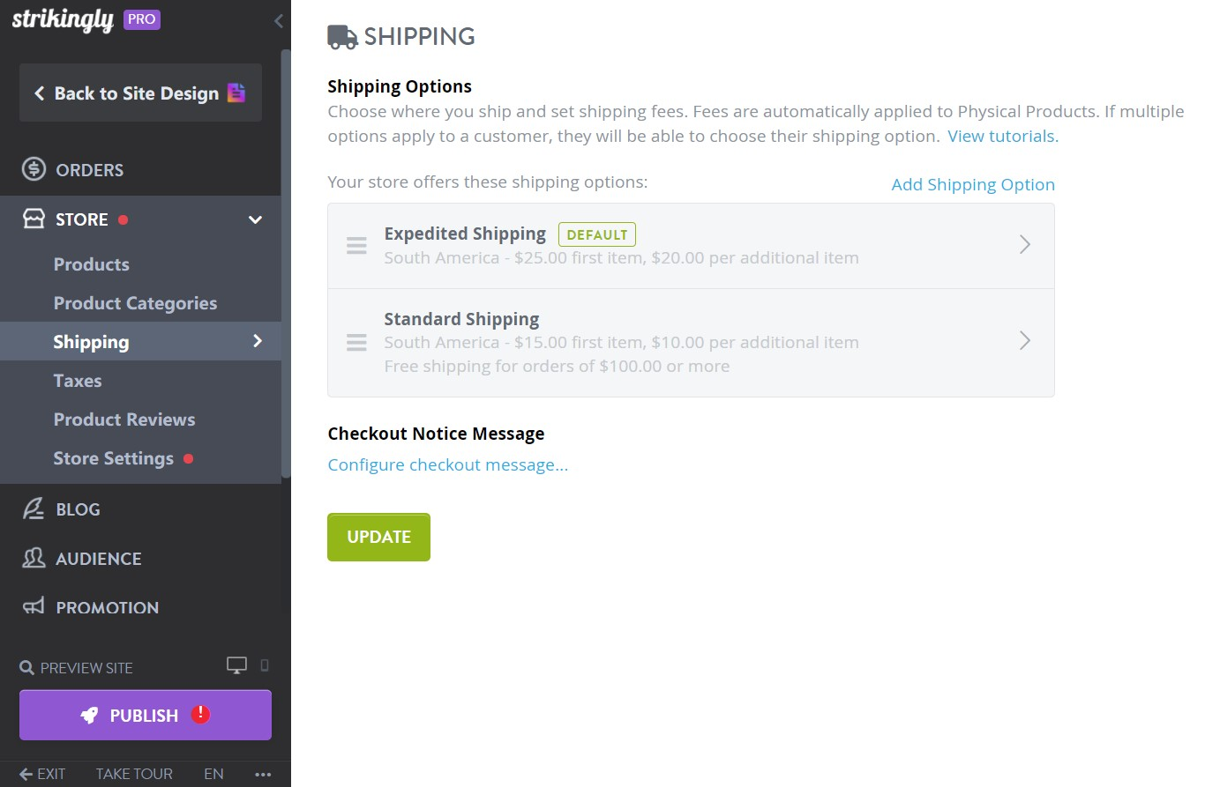The image size is (1205, 787).
Task: Select Taxes in the sidebar
Action: point(78,381)
